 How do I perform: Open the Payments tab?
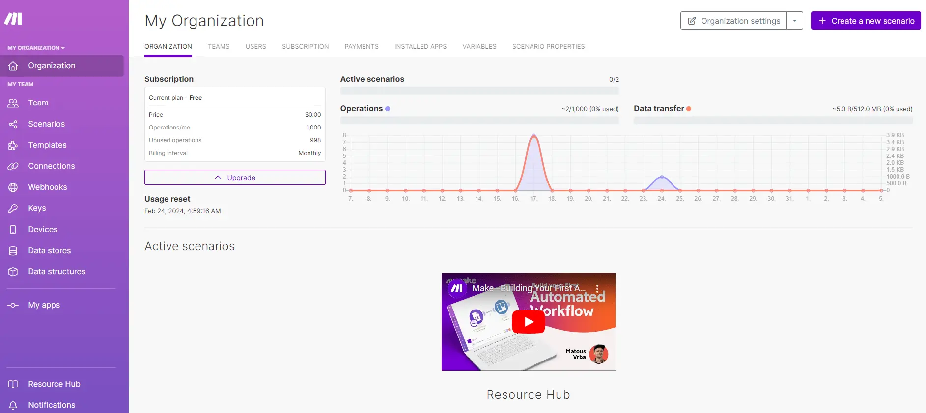362,47
